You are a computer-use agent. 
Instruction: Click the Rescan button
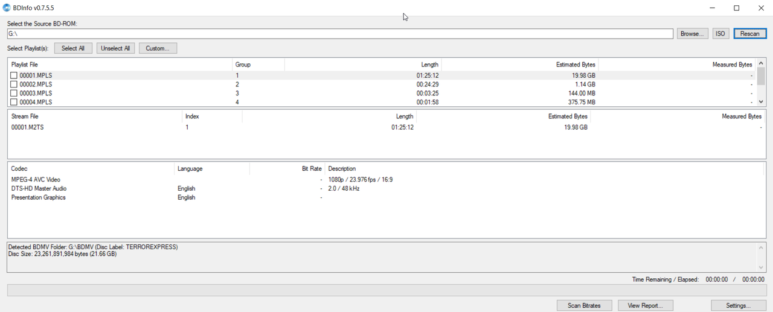[x=750, y=34]
